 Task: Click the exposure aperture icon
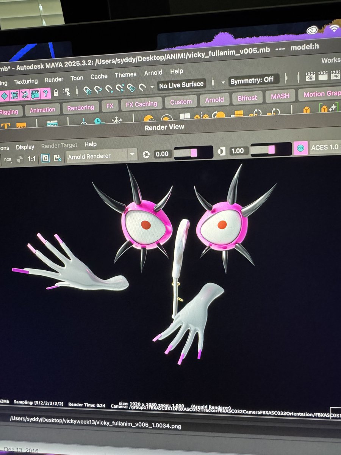(146, 154)
